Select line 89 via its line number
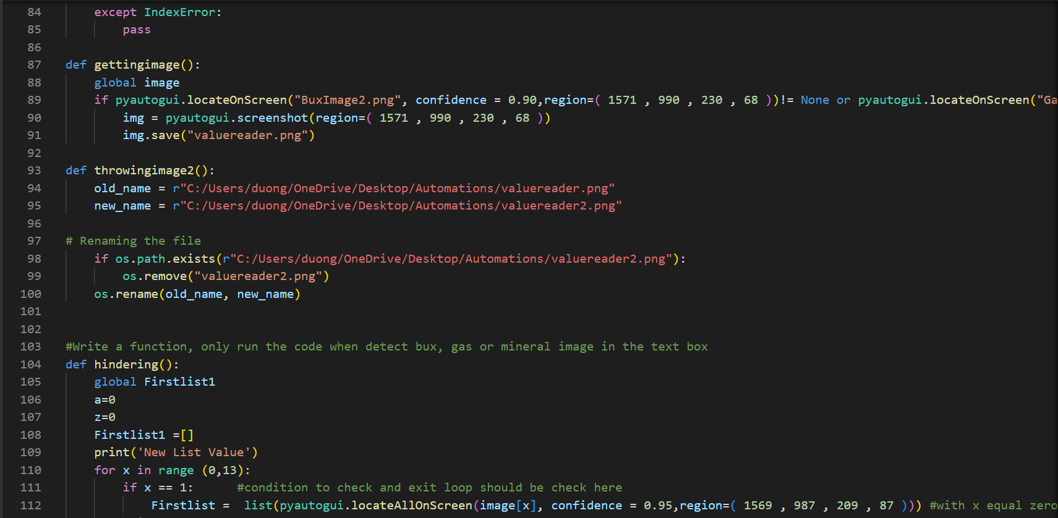The width and height of the screenshot is (1058, 518). (x=34, y=100)
